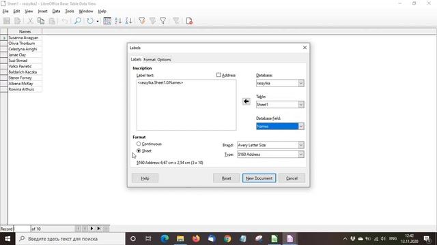Select the Celestyna Arrighi cell
Image resolution: width=437 pixels, height=245 pixels.
click(25, 49)
